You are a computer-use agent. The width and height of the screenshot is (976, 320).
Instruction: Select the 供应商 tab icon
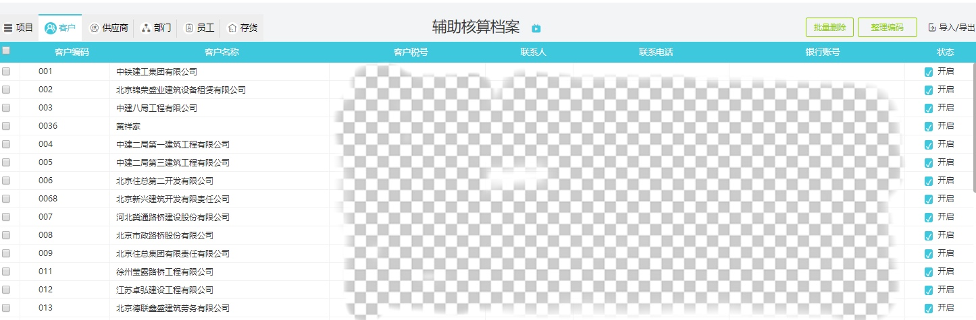[94, 28]
